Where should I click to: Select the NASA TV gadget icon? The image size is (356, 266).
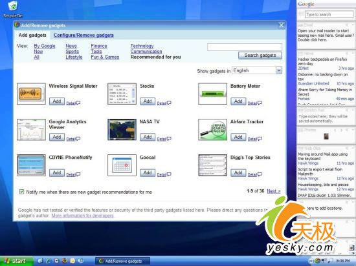(122, 130)
